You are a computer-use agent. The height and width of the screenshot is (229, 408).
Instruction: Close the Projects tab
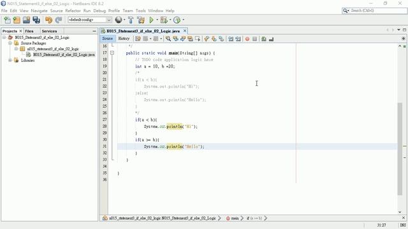pos(20,31)
